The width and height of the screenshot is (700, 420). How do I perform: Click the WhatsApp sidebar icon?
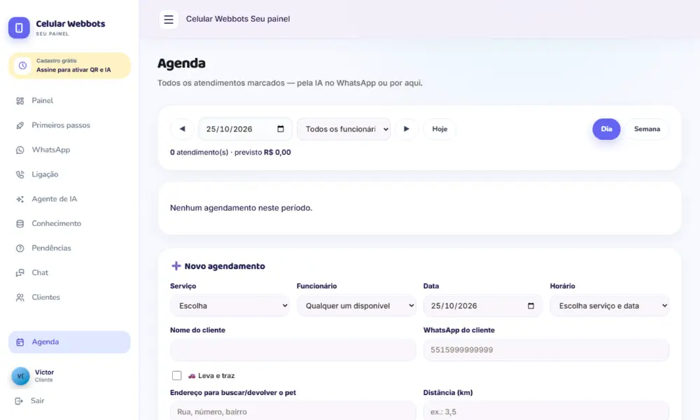tap(20, 150)
